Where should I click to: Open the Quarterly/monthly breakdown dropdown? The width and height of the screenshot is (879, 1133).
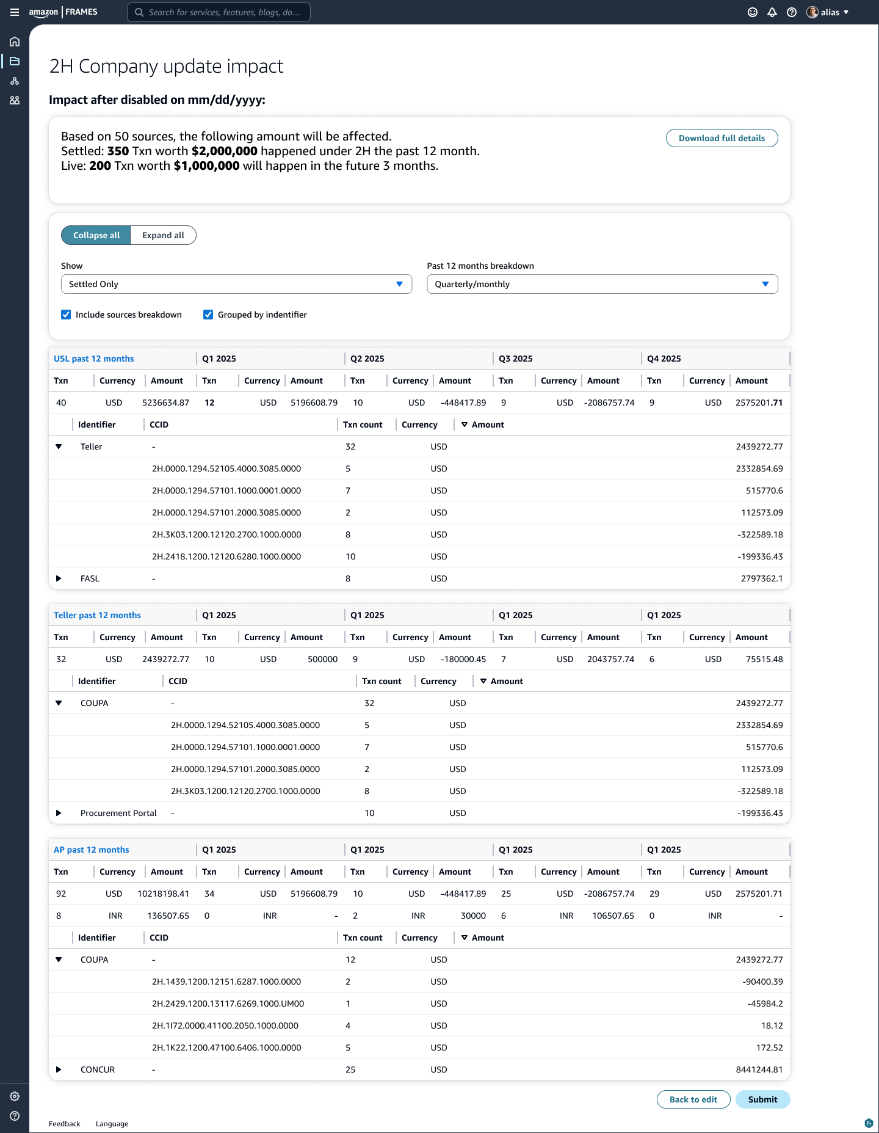pos(602,284)
